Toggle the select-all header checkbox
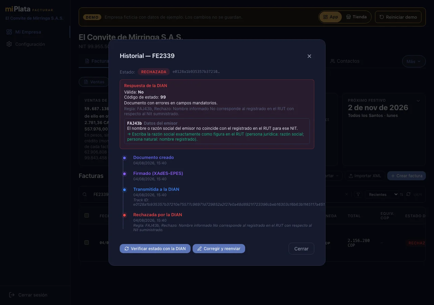The width and height of the screenshot is (434, 305). (86, 216)
